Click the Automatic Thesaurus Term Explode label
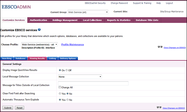 coord(21,100)
